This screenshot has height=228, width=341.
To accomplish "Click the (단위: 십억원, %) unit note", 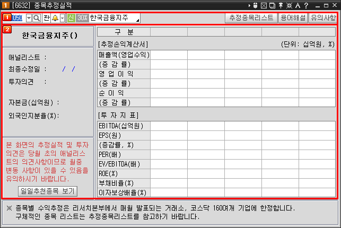I will coord(308,45).
